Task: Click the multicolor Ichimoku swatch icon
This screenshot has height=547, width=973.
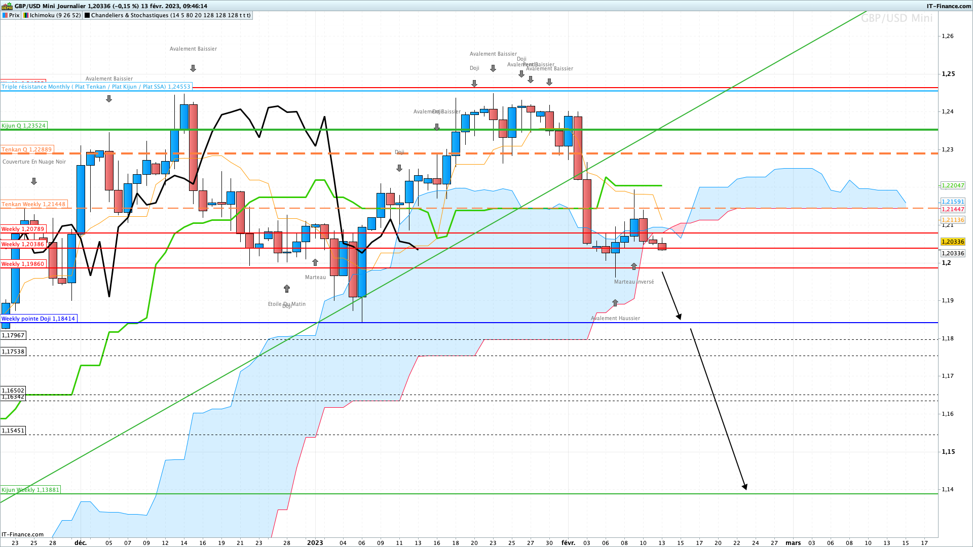Action: tap(26, 16)
